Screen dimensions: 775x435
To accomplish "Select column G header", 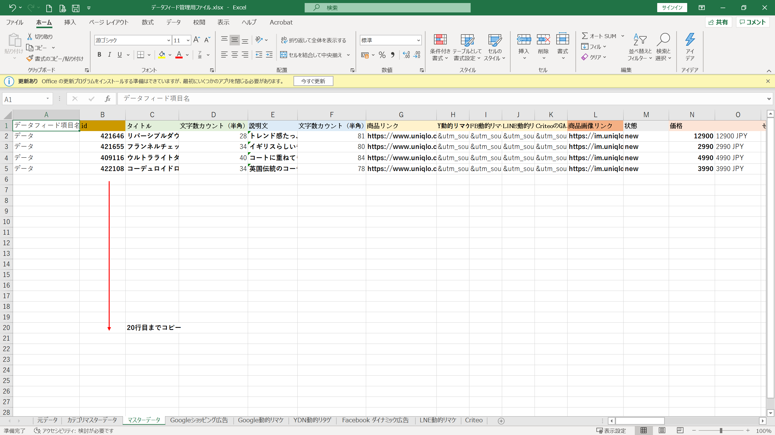I will click(401, 115).
